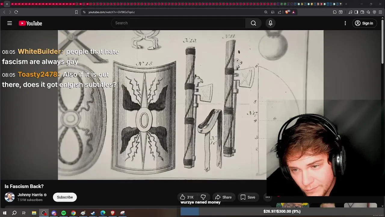Open Johnny Harris channel avatar
Screen dimensions: 385x217
(x=10, y=197)
